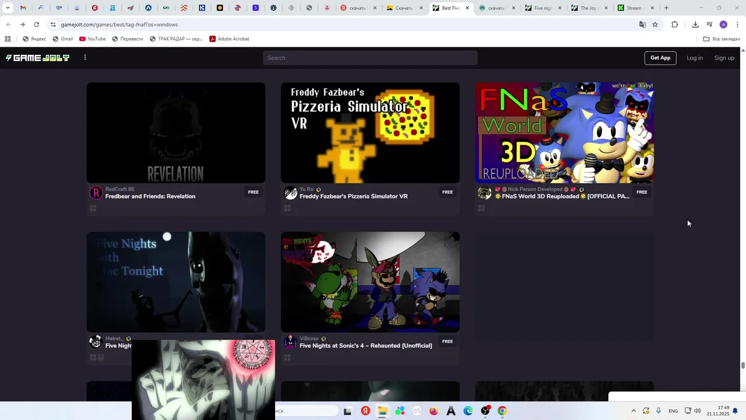The image size is (746, 420).
Task: Click RedCraft 86 developer avatar
Action: pyautogui.click(x=96, y=192)
